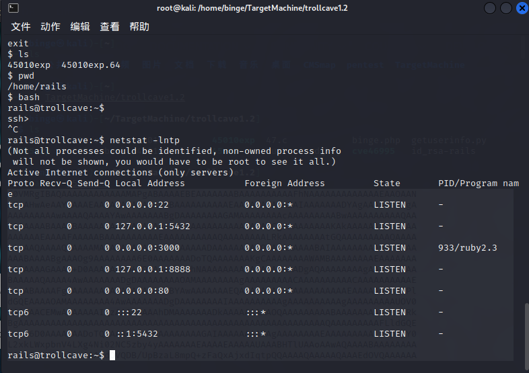Click the '::1:5432' tcp6 local address
The width and height of the screenshot is (529, 373).
(x=137, y=334)
